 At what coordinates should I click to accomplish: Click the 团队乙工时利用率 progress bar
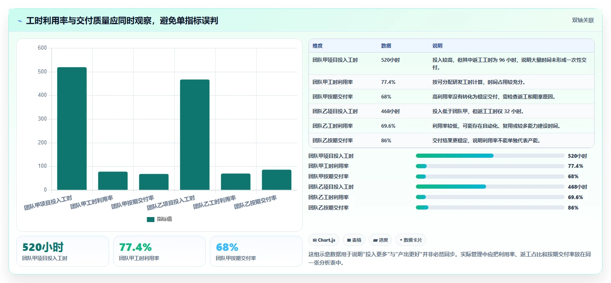pos(490,197)
